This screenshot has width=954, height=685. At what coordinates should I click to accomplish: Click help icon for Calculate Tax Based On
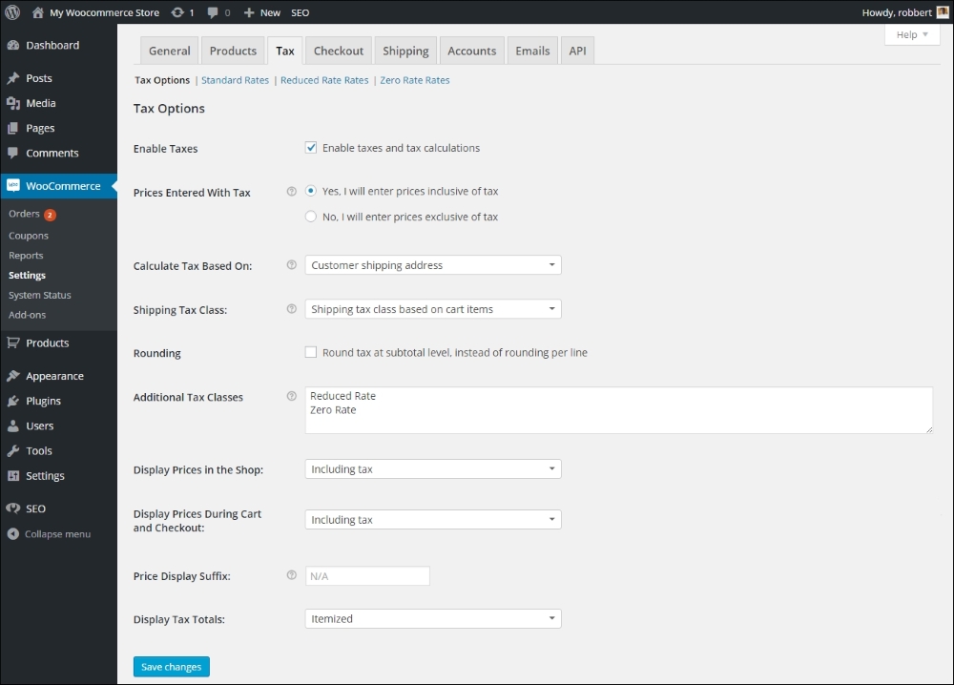291,264
